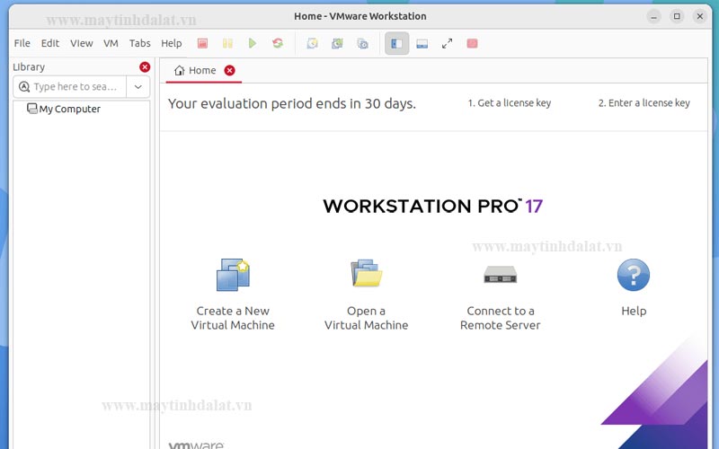The image size is (719, 449).
Task: Click 'Create a New Virtual Machine' label
Action: click(x=233, y=318)
